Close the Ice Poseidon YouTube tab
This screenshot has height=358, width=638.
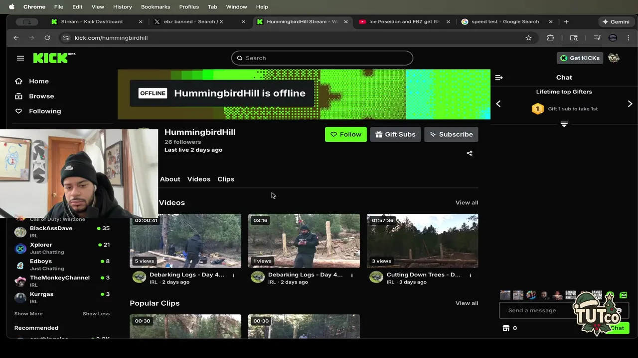click(448, 22)
